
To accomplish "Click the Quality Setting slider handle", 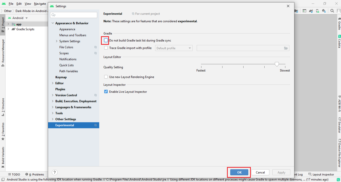I will click(x=277, y=64).
